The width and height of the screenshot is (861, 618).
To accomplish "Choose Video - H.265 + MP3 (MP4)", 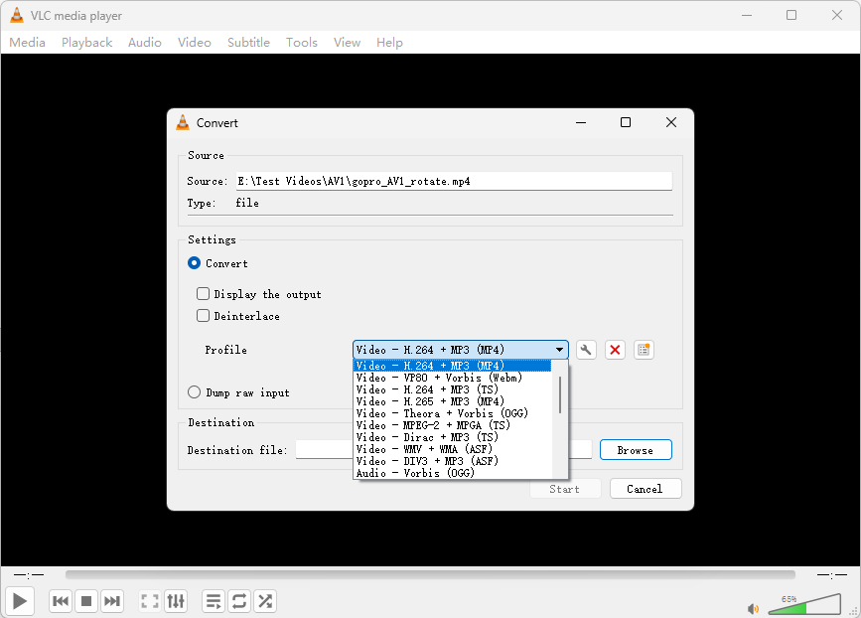I will tap(453, 401).
